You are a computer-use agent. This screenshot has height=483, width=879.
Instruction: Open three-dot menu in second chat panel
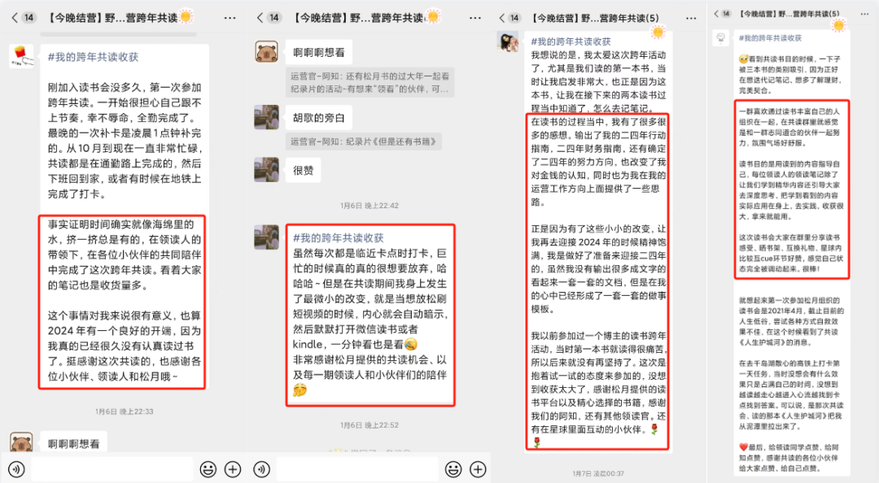(474, 18)
